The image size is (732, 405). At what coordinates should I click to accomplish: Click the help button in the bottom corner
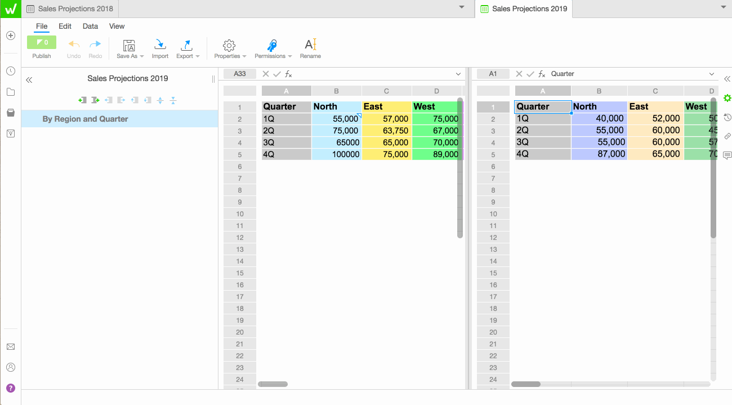coord(10,388)
